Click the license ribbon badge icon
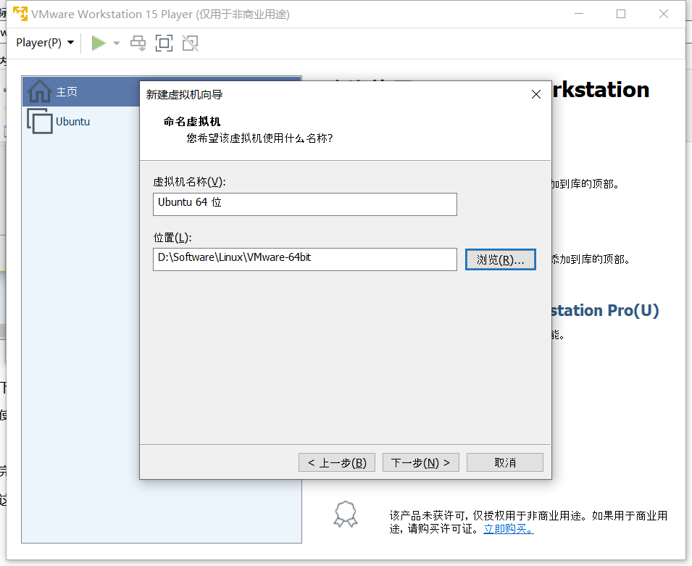This screenshot has height=566, width=692. click(x=346, y=515)
